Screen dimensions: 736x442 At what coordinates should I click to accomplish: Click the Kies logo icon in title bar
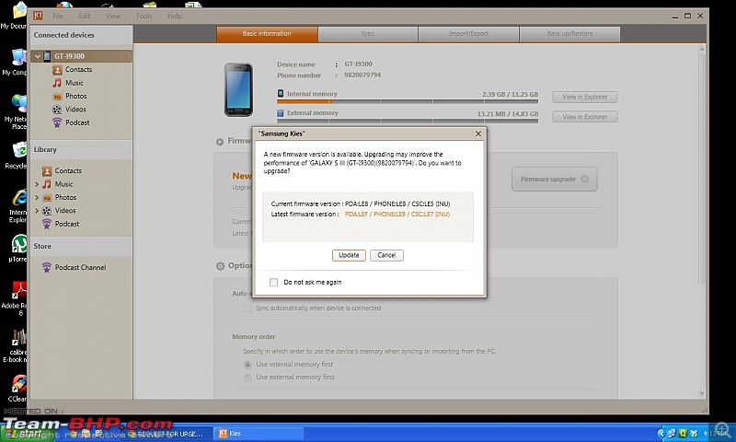pos(38,16)
